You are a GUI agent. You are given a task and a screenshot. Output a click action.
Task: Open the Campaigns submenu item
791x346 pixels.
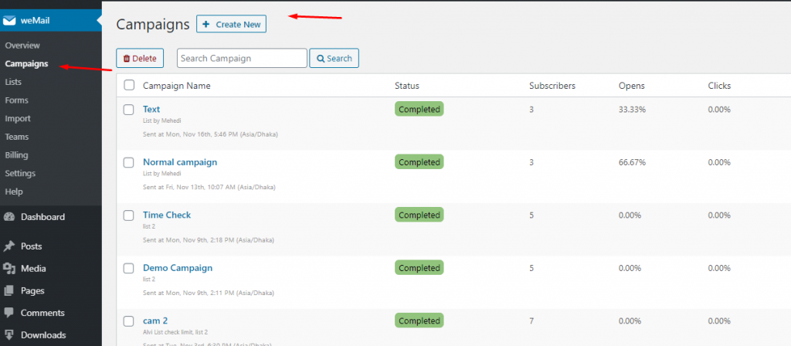coord(27,63)
